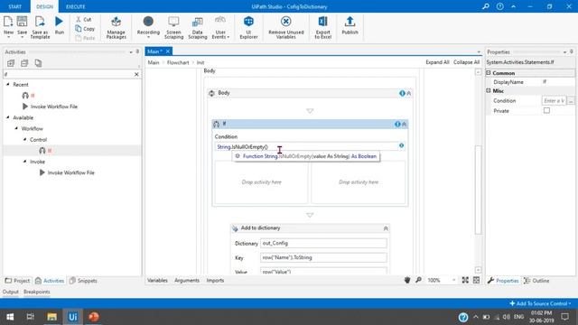This screenshot has height=325, width=578.
Task: Open the Output panel
Action: click(x=10, y=292)
